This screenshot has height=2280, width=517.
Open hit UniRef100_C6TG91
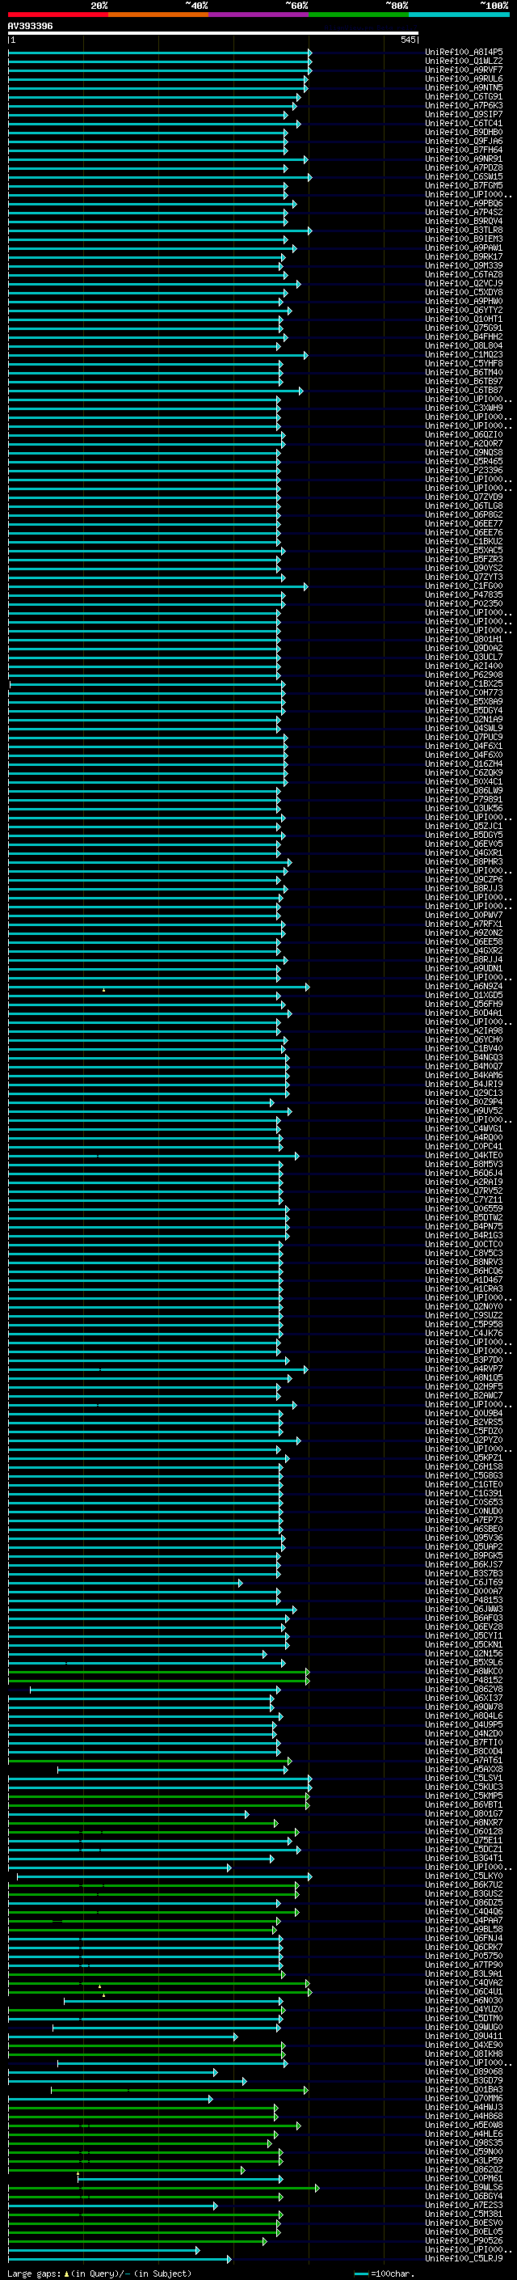464,96
